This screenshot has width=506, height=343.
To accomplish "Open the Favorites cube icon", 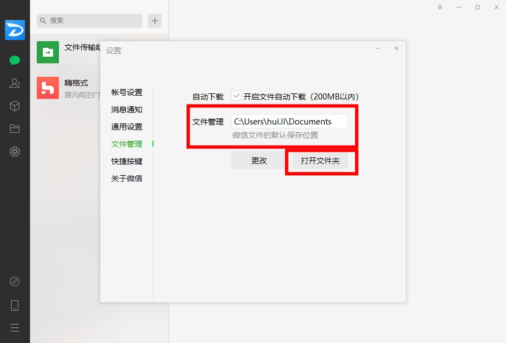I will click(14, 106).
